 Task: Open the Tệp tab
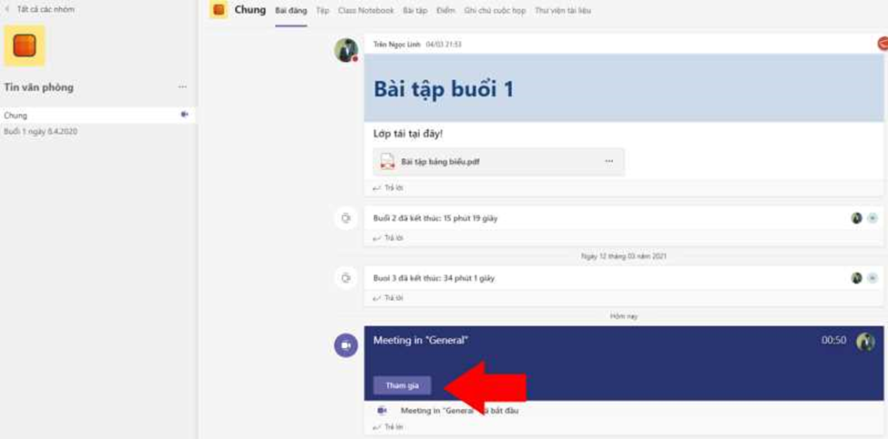click(x=322, y=11)
